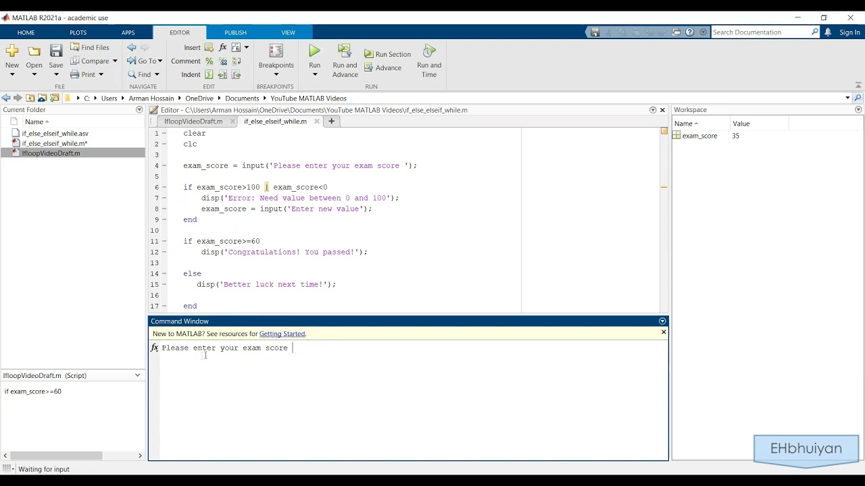Image resolution: width=865 pixels, height=486 pixels.
Task: Create a new file with the New icon
Action: tap(12, 51)
